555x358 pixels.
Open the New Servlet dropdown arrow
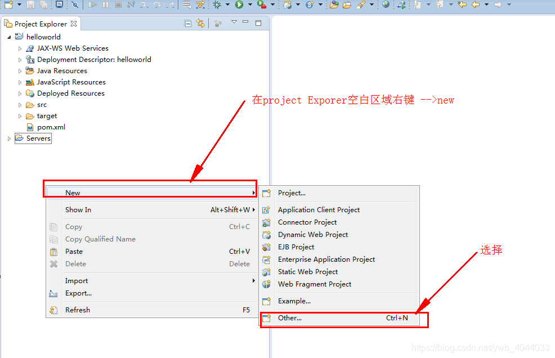320,5
